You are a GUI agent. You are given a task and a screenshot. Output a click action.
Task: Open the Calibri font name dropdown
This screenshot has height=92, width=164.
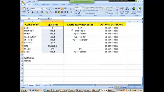pyautogui.click(x=42, y=9)
